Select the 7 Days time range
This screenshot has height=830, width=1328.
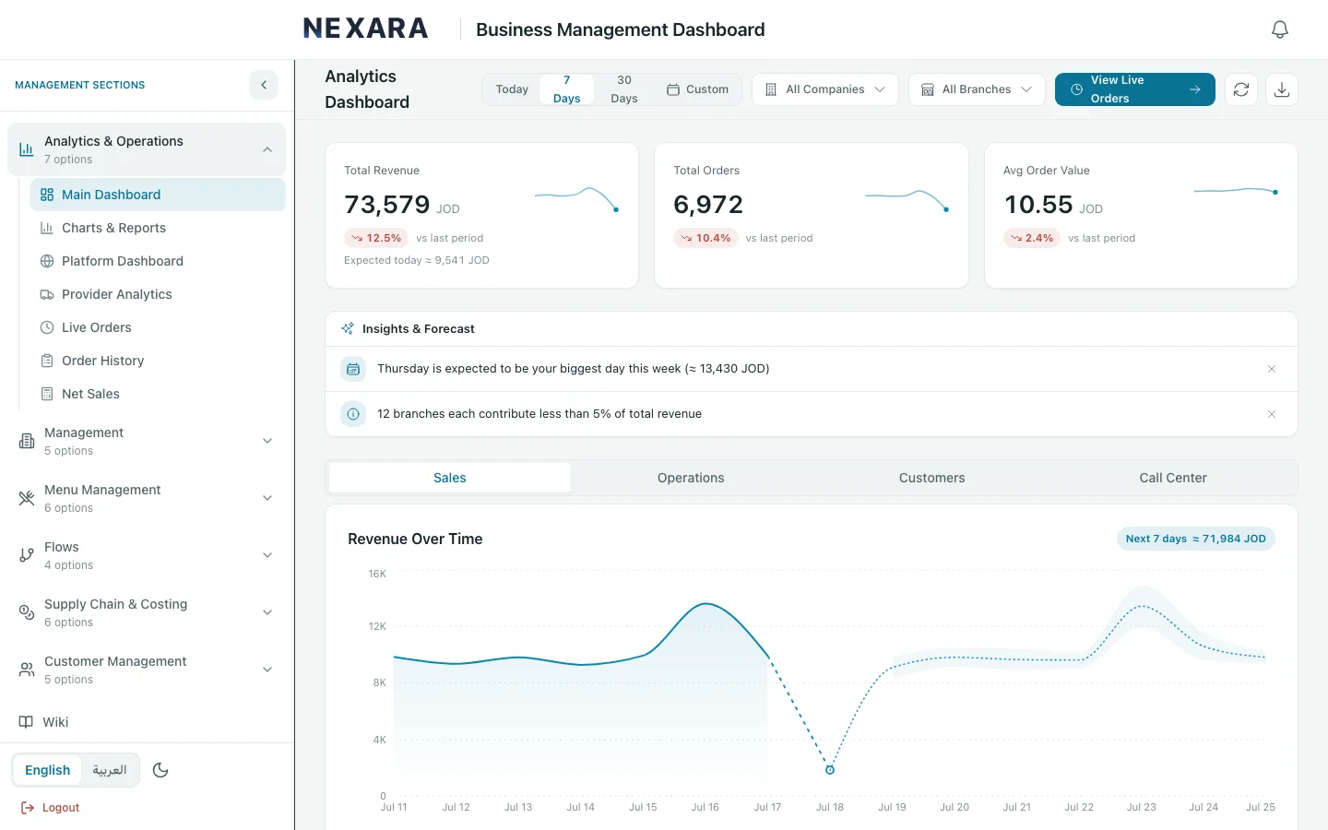(x=567, y=89)
